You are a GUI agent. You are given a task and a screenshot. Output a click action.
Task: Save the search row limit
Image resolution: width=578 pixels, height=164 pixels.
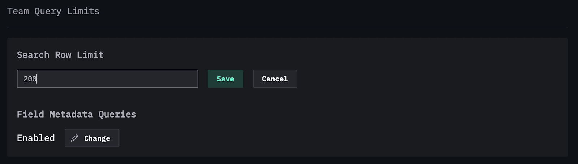pyautogui.click(x=225, y=79)
